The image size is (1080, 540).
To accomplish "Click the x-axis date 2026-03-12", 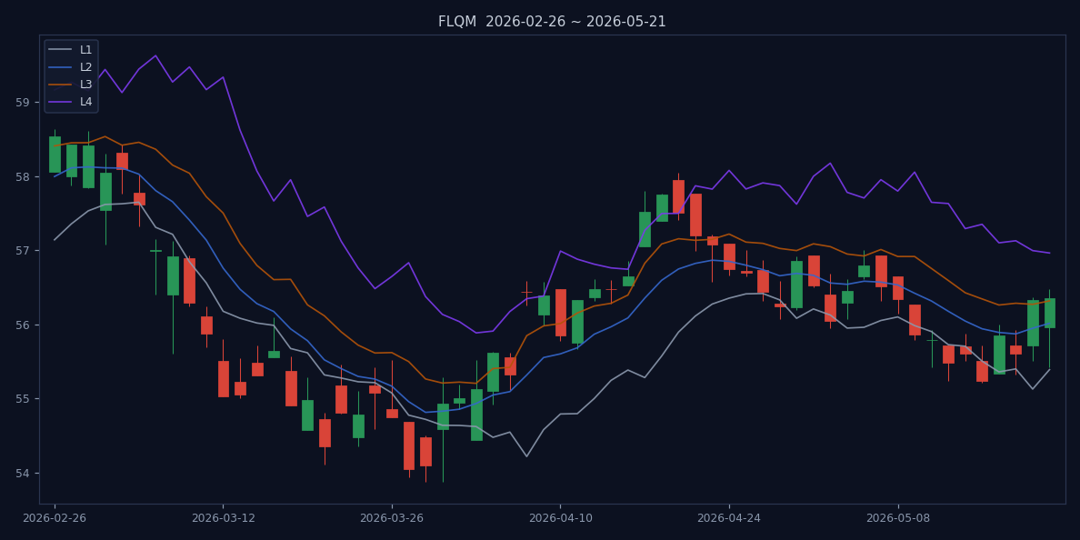I will pyautogui.click(x=223, y=518).
